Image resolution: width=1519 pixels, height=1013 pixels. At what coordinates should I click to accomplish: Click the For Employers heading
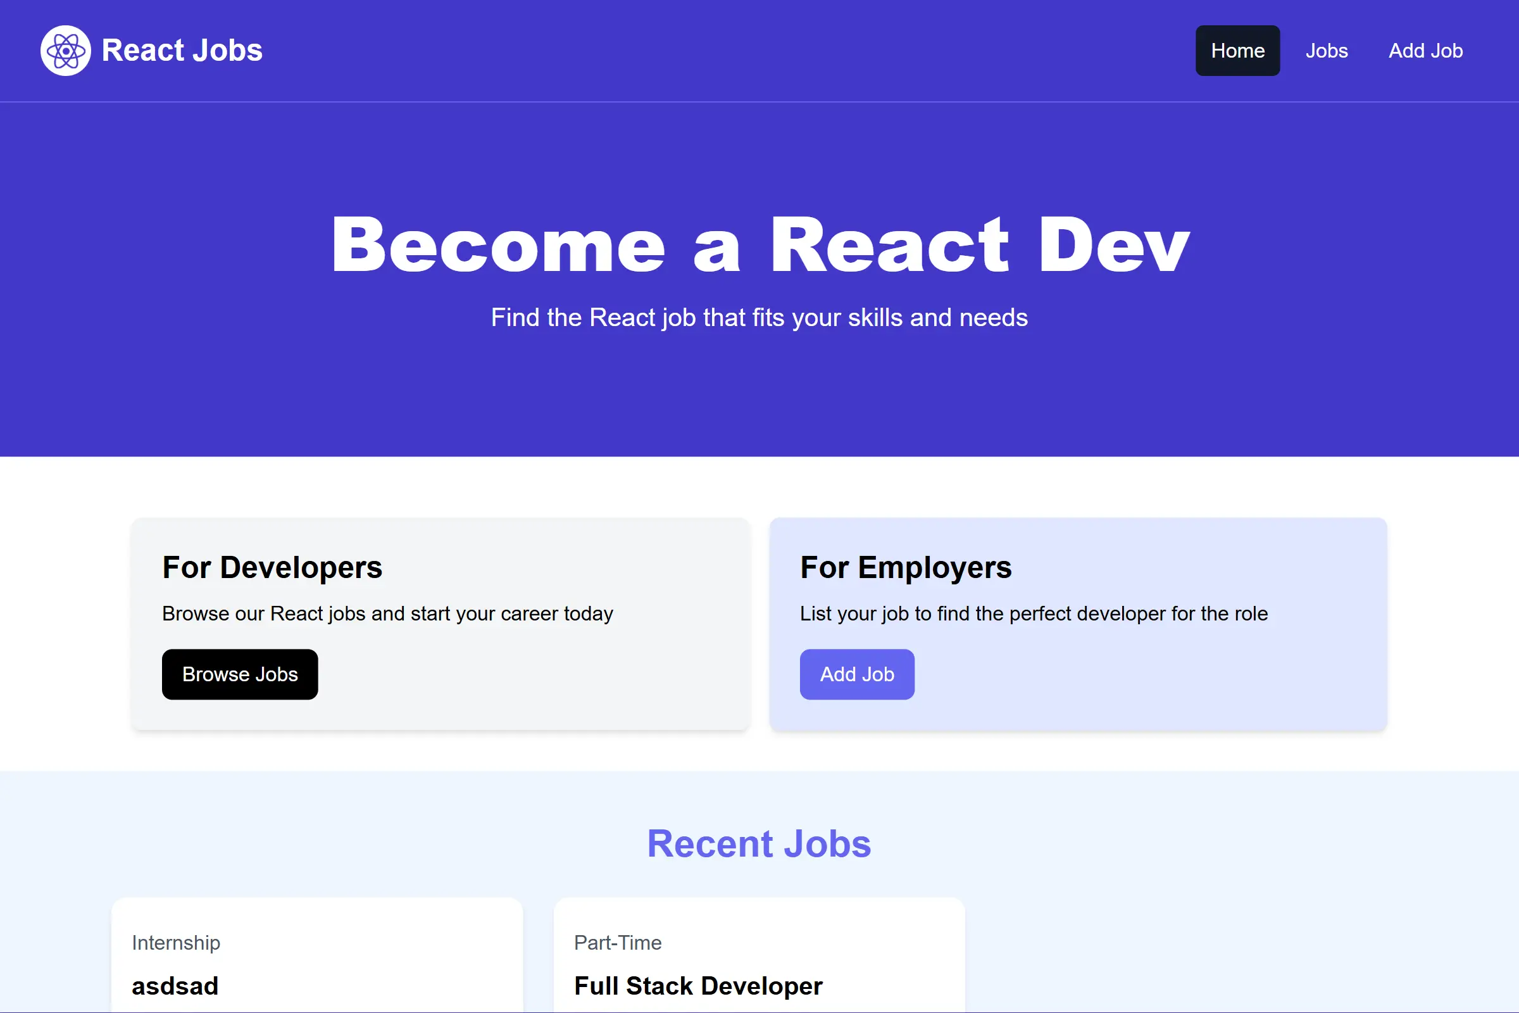click(x=906, y=568)
